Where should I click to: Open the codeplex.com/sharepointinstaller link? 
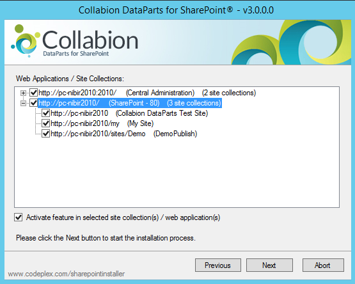point(67,274)
